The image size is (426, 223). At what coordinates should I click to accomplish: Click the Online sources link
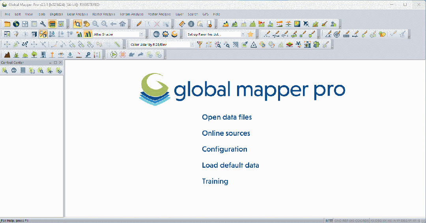(226, 133)
